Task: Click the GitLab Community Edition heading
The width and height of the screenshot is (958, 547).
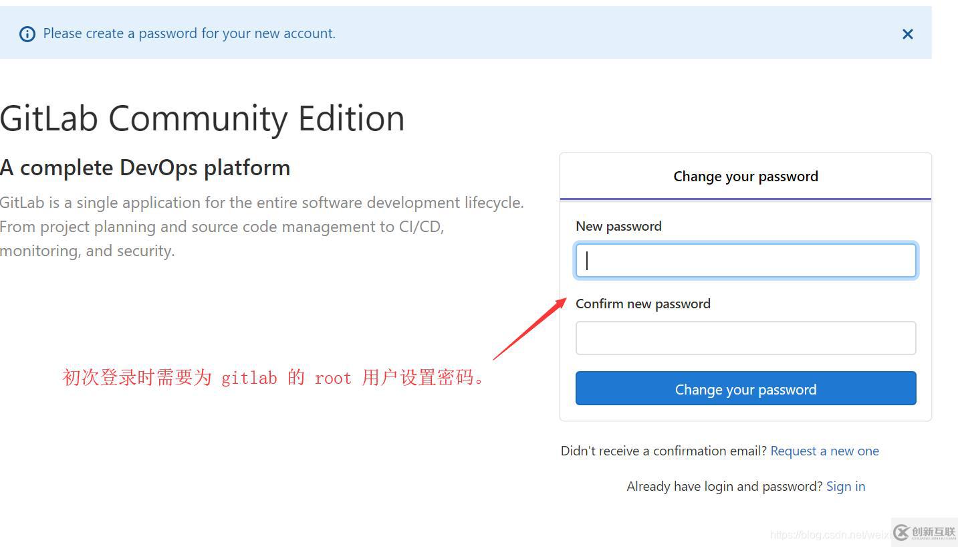Action: point(203,118)
